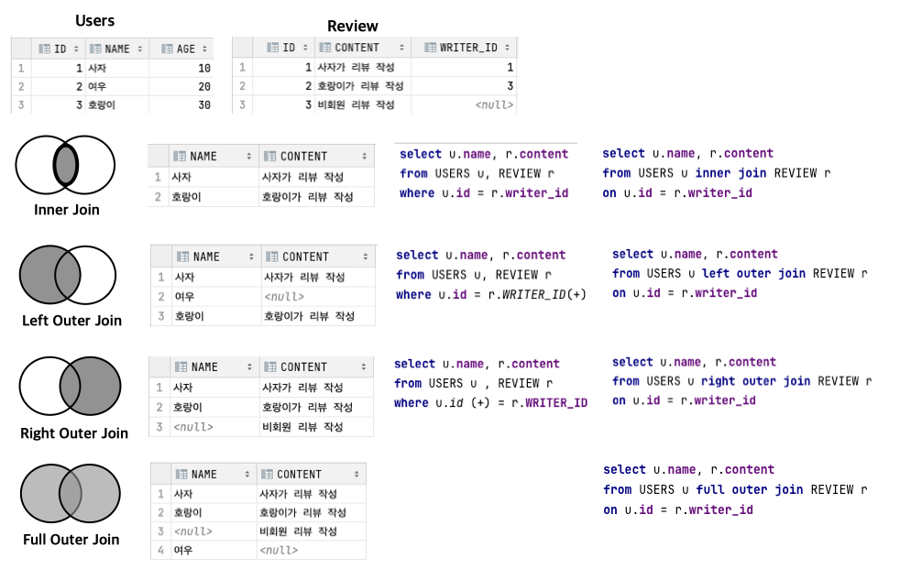The height and width of the screenshot is (580, 900).
Task: Click the WRITER_ID column icon in Review table
Action: click(x=430, y=48)
